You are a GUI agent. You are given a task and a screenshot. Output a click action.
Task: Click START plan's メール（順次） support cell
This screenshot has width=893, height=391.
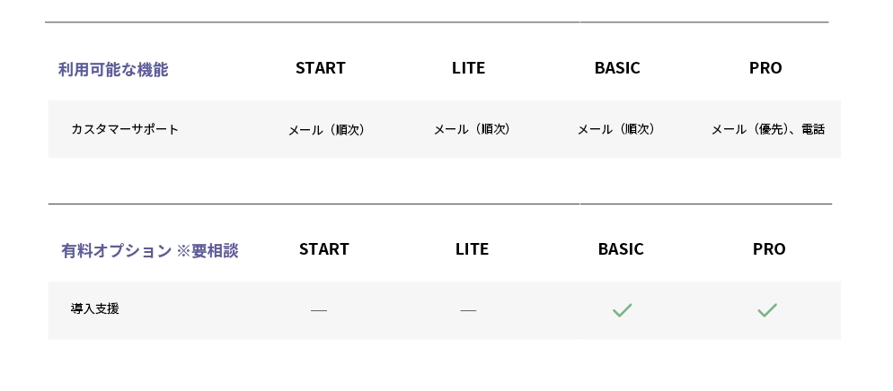click(x=326, y=130)
